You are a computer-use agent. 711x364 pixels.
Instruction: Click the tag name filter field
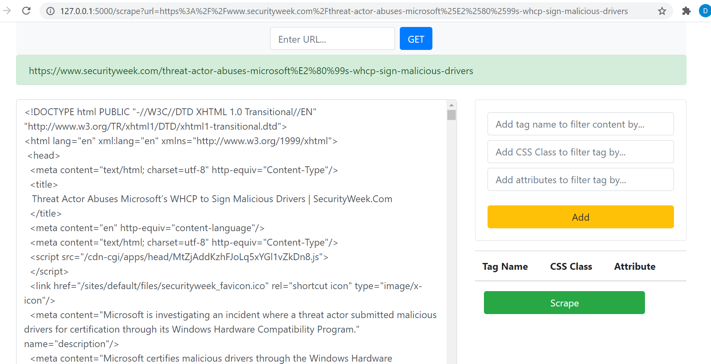pyautogui.click(x=581, y=124)
